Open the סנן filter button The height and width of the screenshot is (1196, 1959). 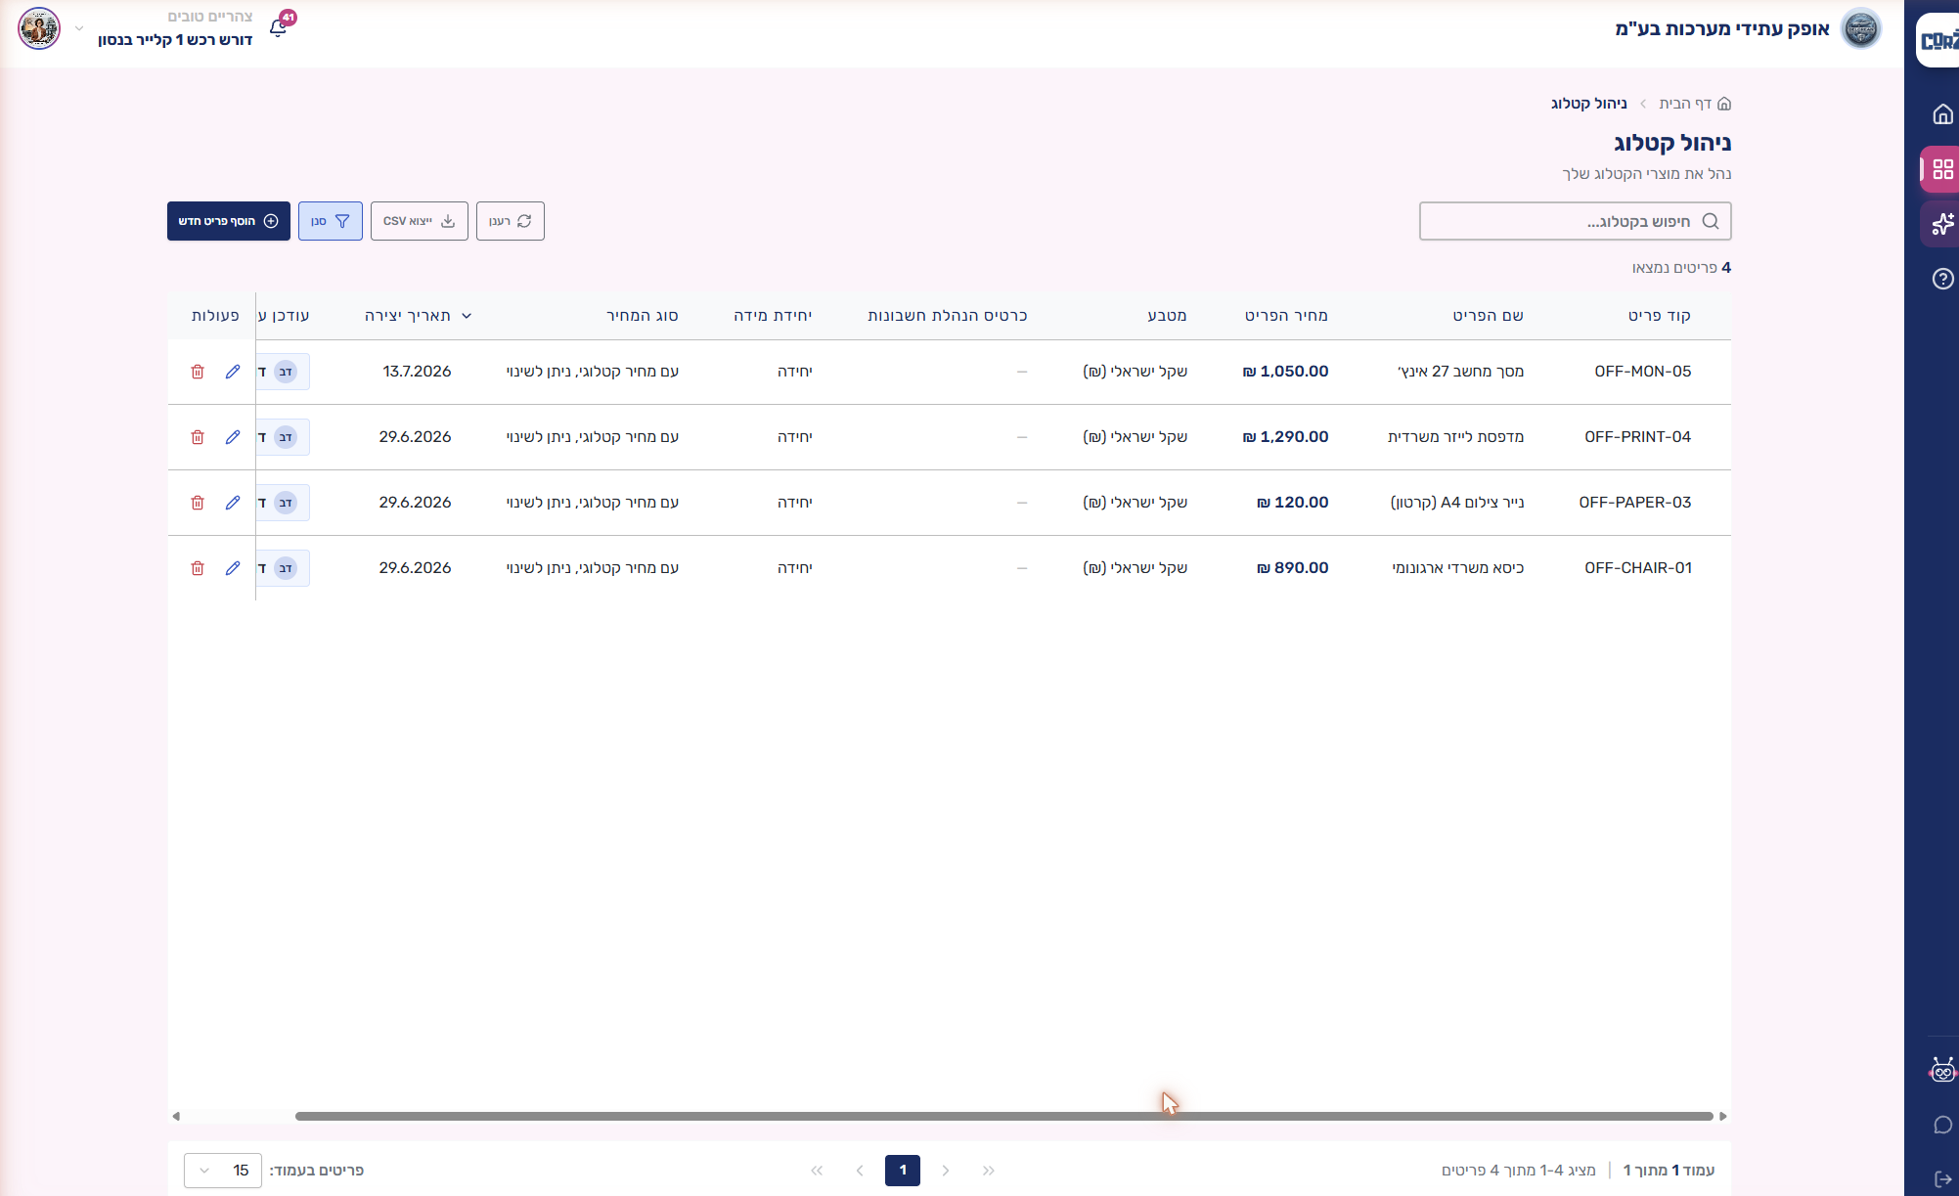tap(331, 221)
